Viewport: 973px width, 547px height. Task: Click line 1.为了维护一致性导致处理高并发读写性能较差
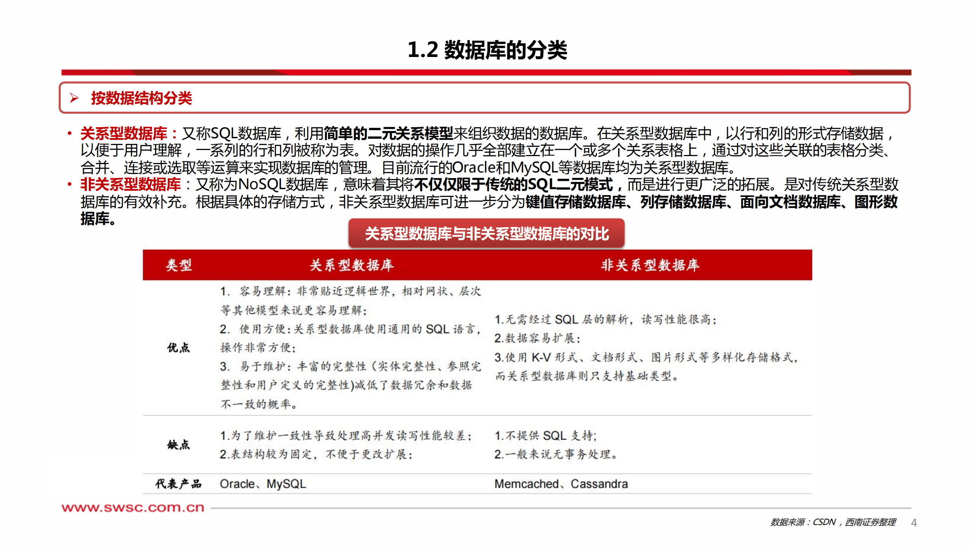tap(346, 435)
